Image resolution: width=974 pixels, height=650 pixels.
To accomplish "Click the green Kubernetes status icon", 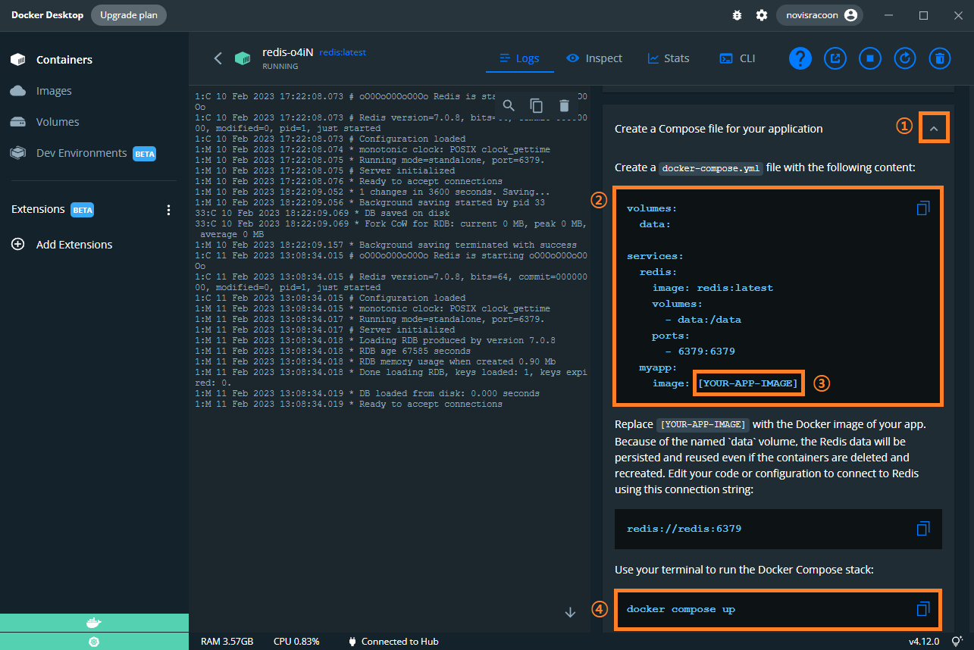I will click(x=94, y=642).
